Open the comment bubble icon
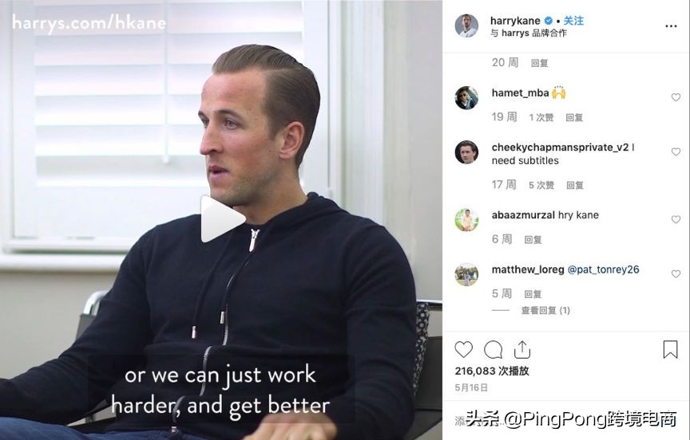690x440 pixels. pyautogui.click(x=493, y=350)
